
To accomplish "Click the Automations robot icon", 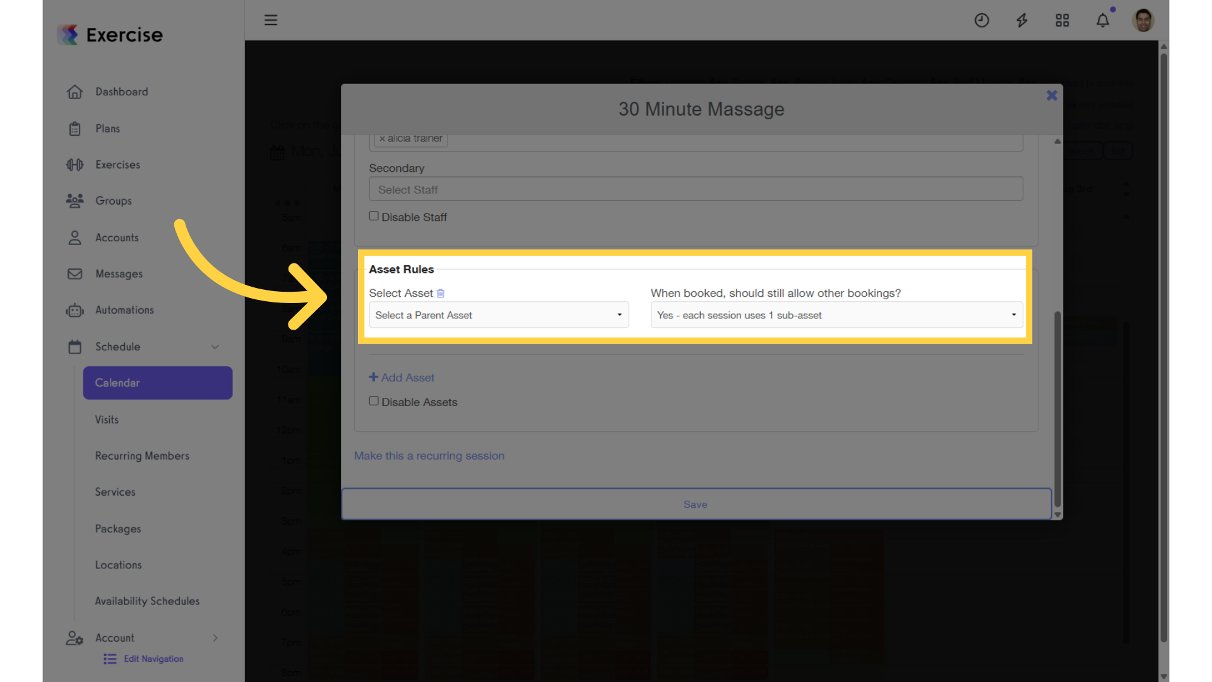I will pos(74,310).
